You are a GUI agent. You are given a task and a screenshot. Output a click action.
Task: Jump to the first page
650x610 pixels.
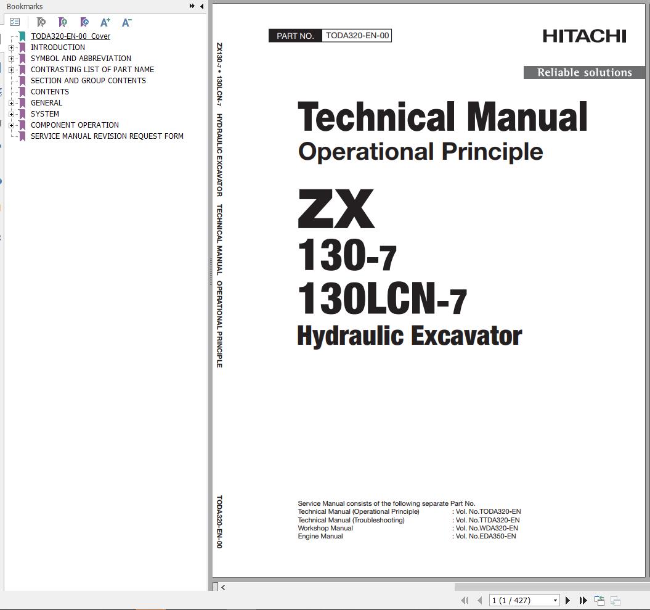pos(465,600)
